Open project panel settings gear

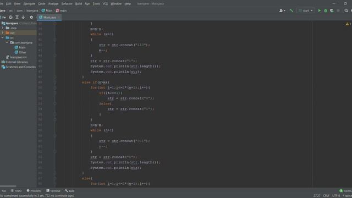pyautogui.click(x=31, y=17)
